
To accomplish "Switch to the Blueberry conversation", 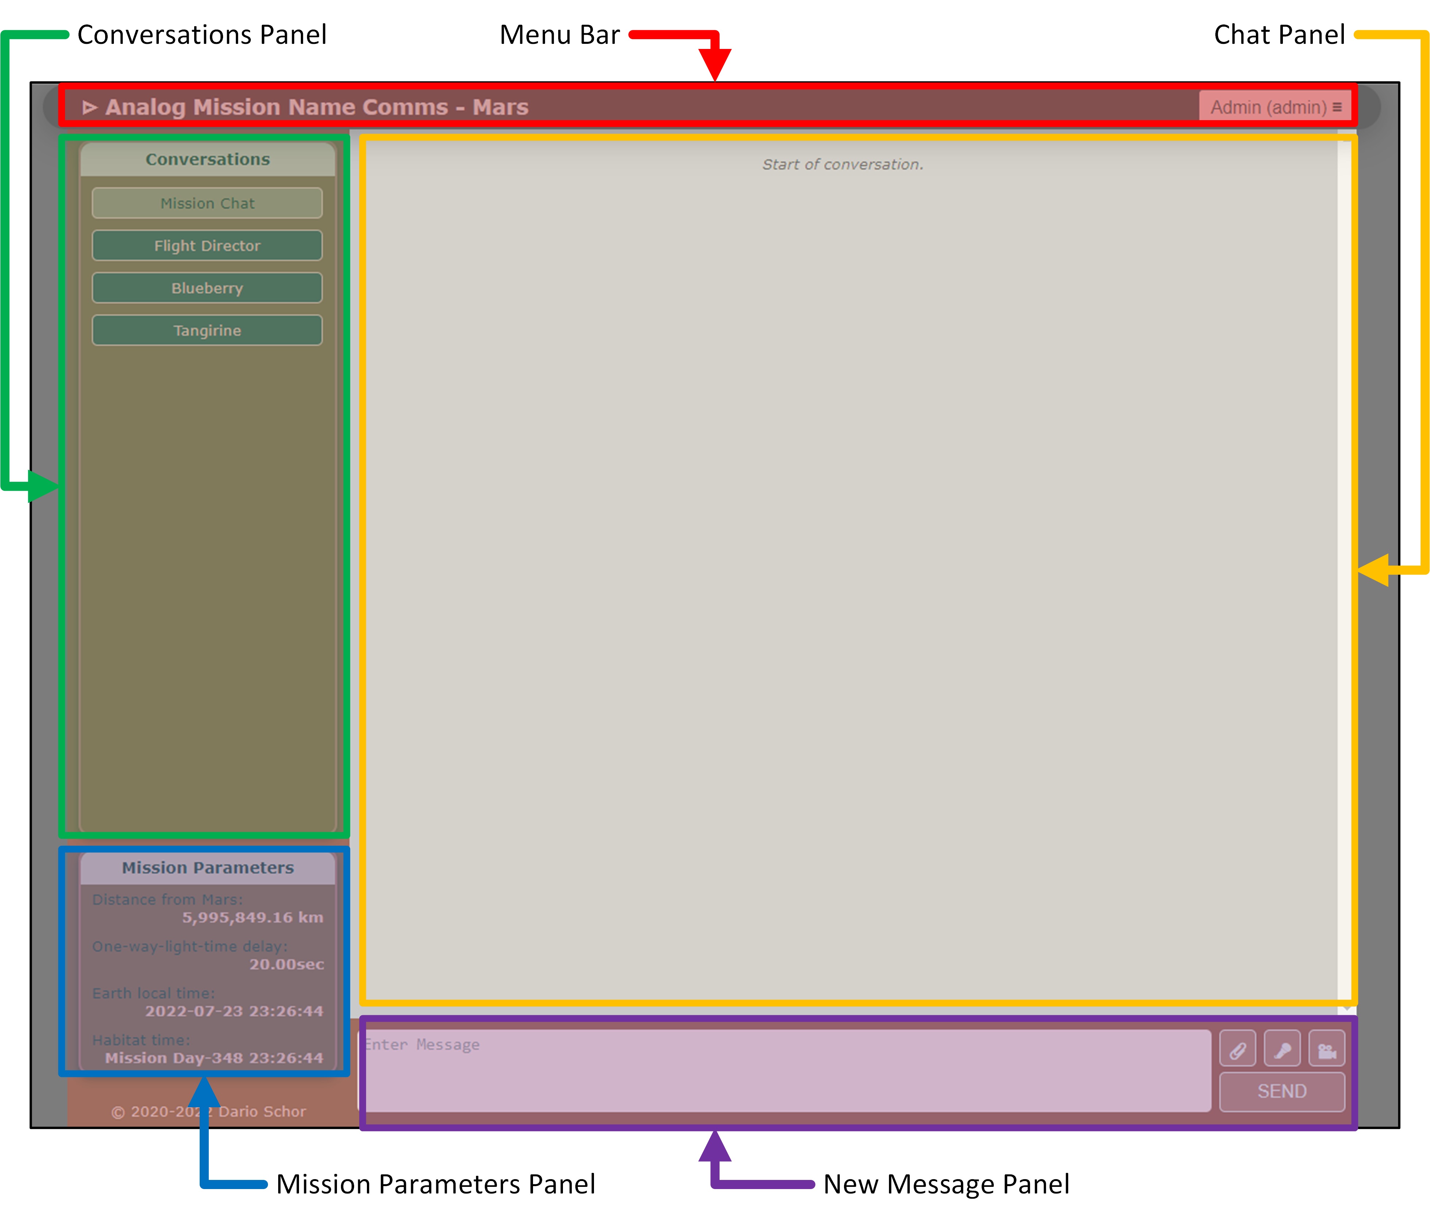I will [207, 288].
